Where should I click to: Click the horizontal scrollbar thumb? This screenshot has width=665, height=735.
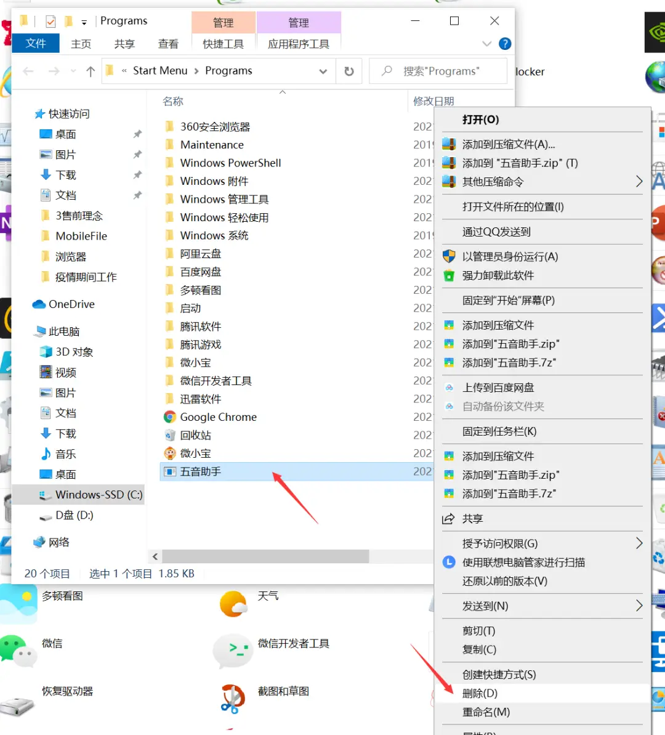tap(265, 556)
